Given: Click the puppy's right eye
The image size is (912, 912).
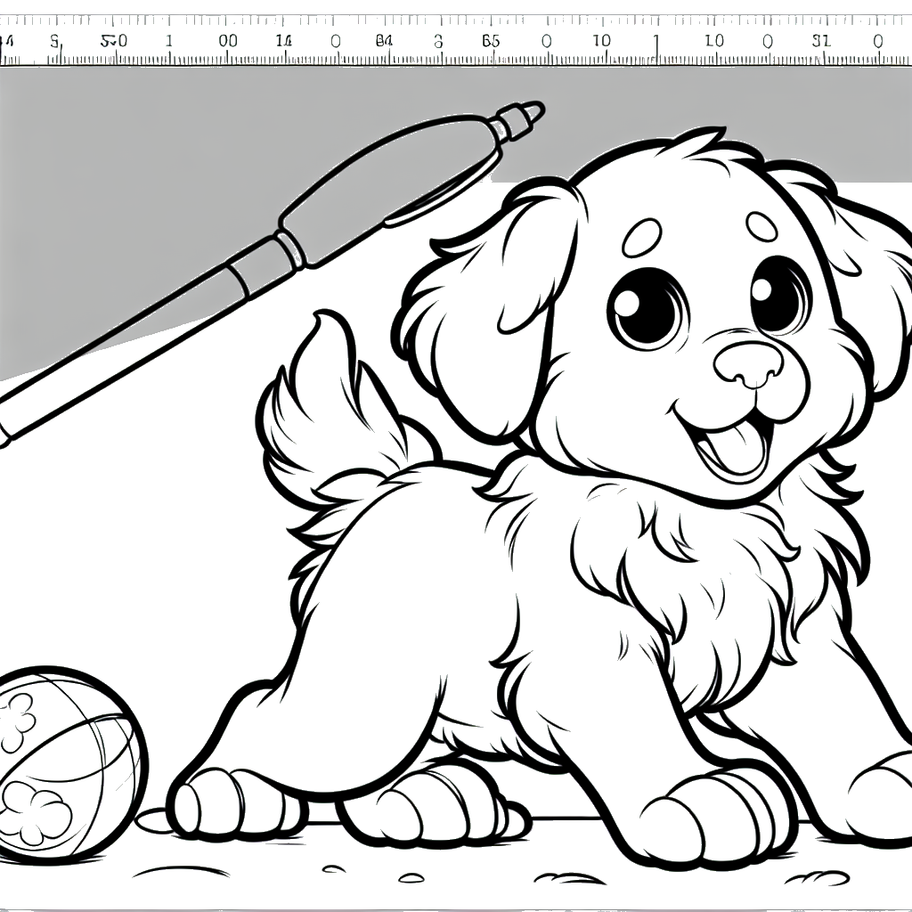Looking at the screenshot, I should point(778,292).
